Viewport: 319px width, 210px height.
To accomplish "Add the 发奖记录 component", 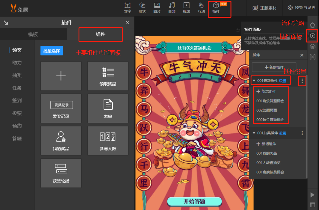I will coord(61,108).
